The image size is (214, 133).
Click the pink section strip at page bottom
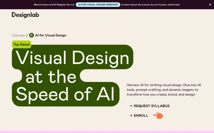(107, 132)
